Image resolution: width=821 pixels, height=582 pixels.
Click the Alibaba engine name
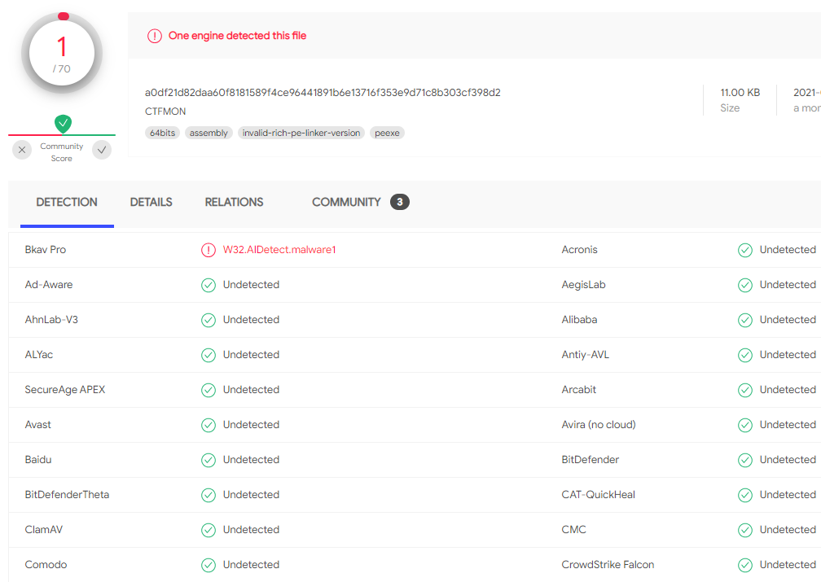point(579,320)
